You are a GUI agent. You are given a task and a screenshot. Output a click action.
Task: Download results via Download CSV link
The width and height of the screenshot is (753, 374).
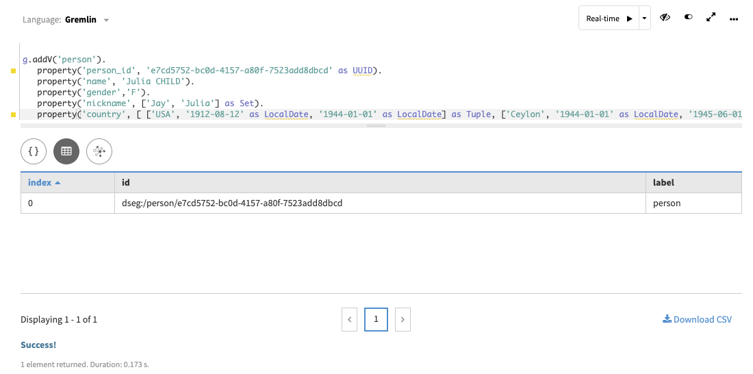tap(697, 319)
